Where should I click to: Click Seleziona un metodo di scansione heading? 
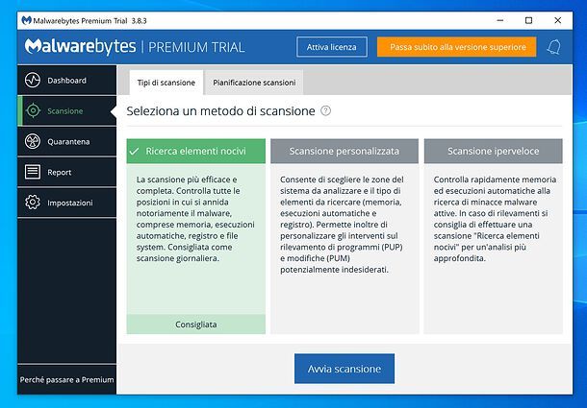click(221, 111)
